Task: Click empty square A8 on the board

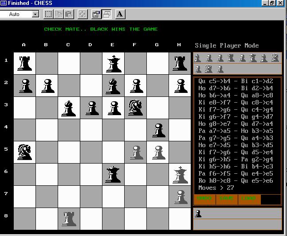Action: [24, 219]
